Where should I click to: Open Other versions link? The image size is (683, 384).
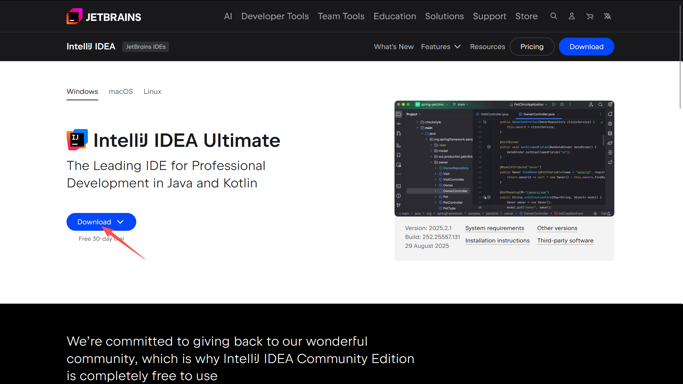pos(557,228)
